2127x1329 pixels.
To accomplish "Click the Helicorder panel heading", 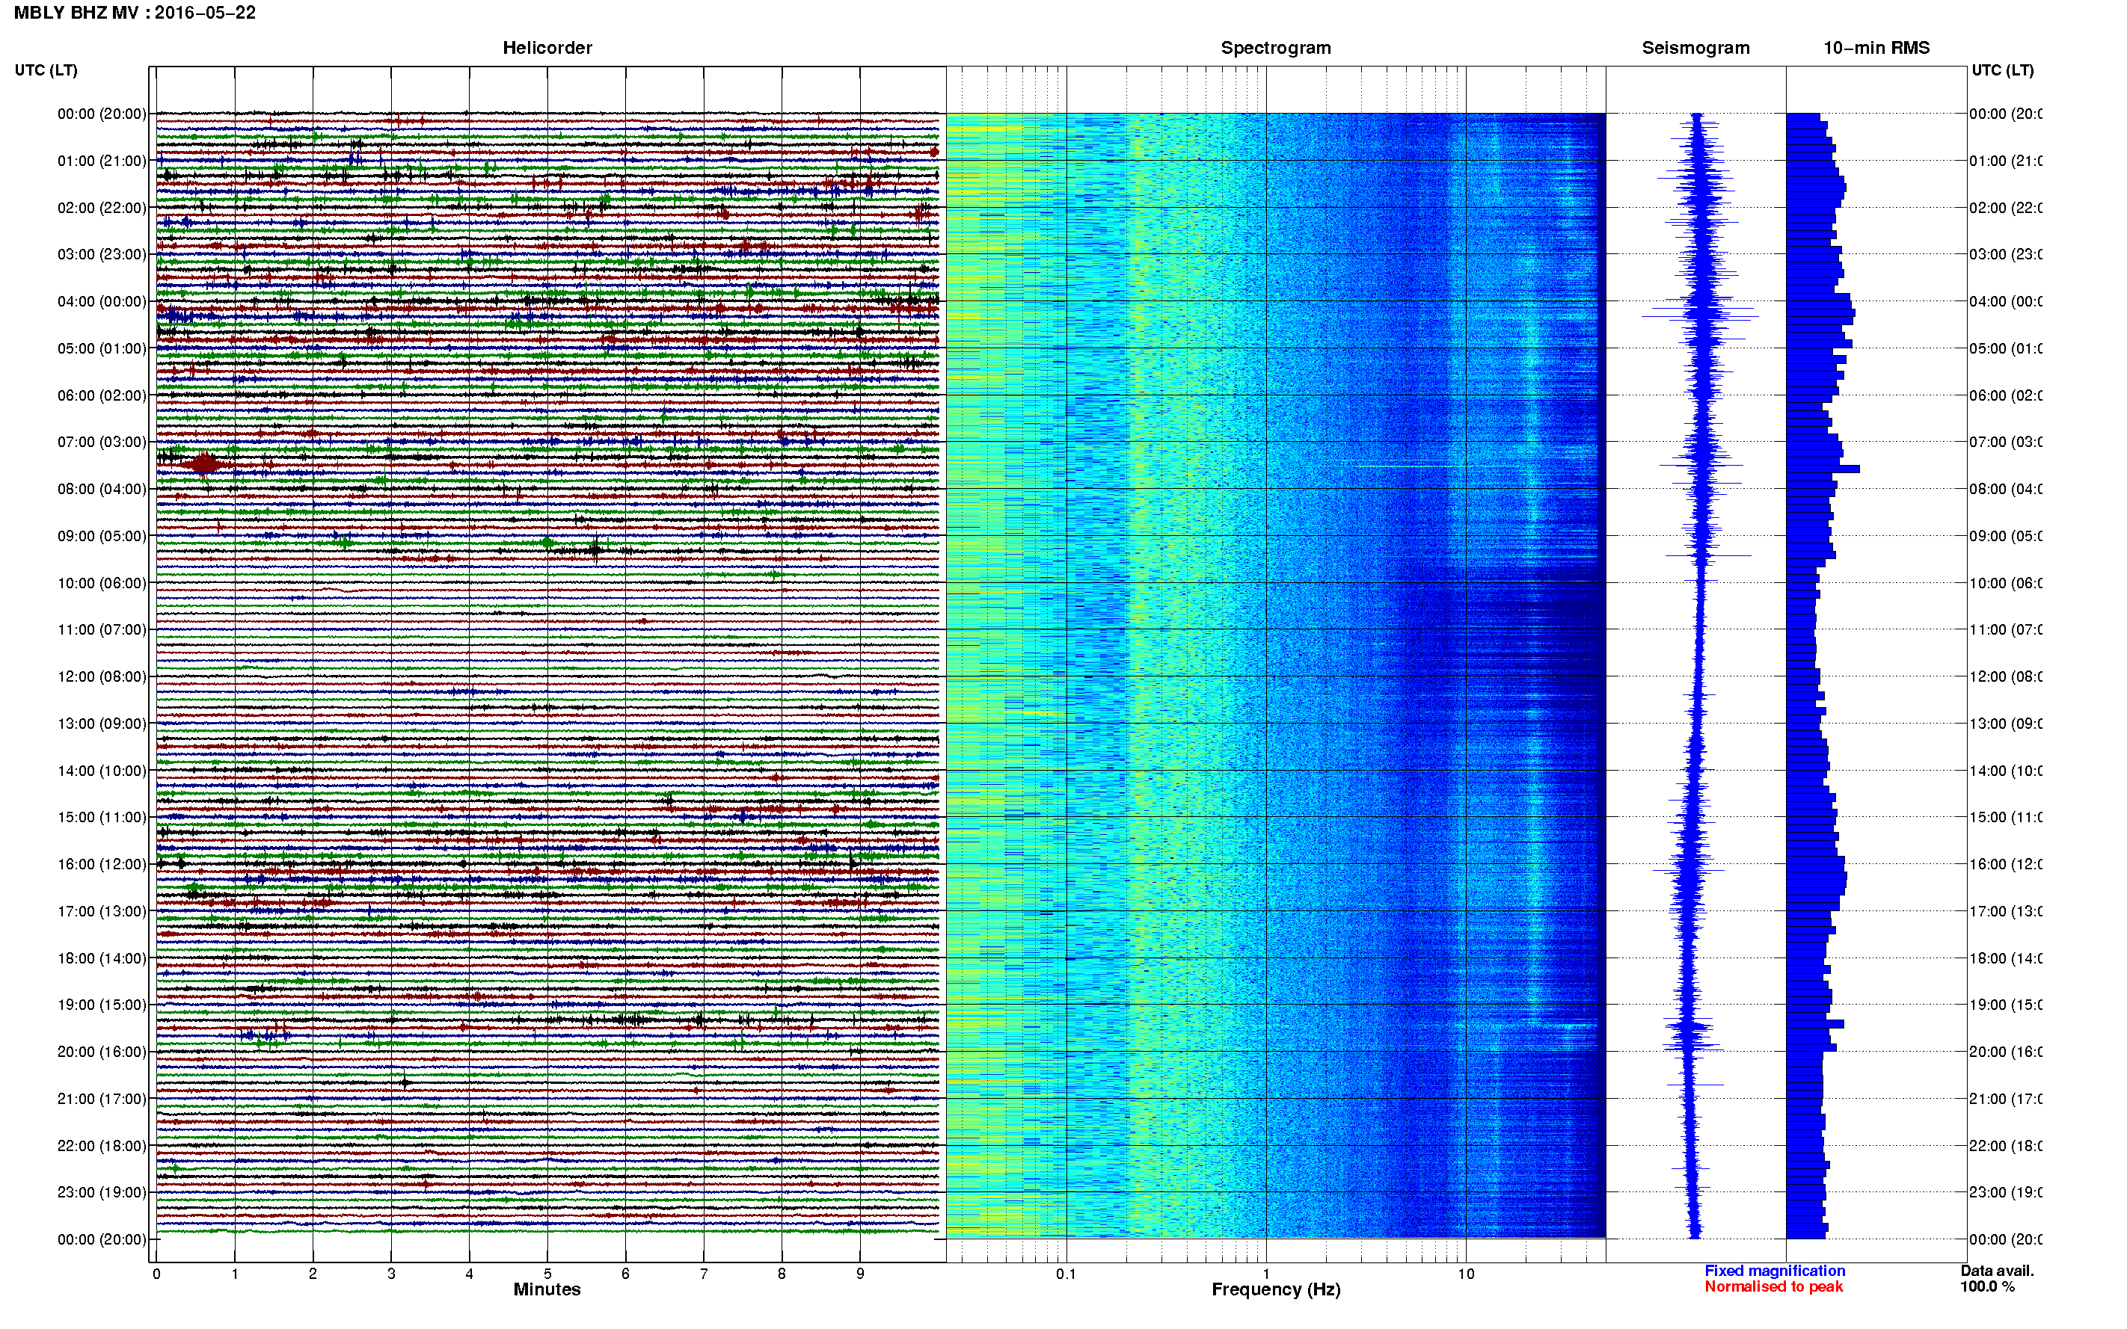I will tap(547, 49).
